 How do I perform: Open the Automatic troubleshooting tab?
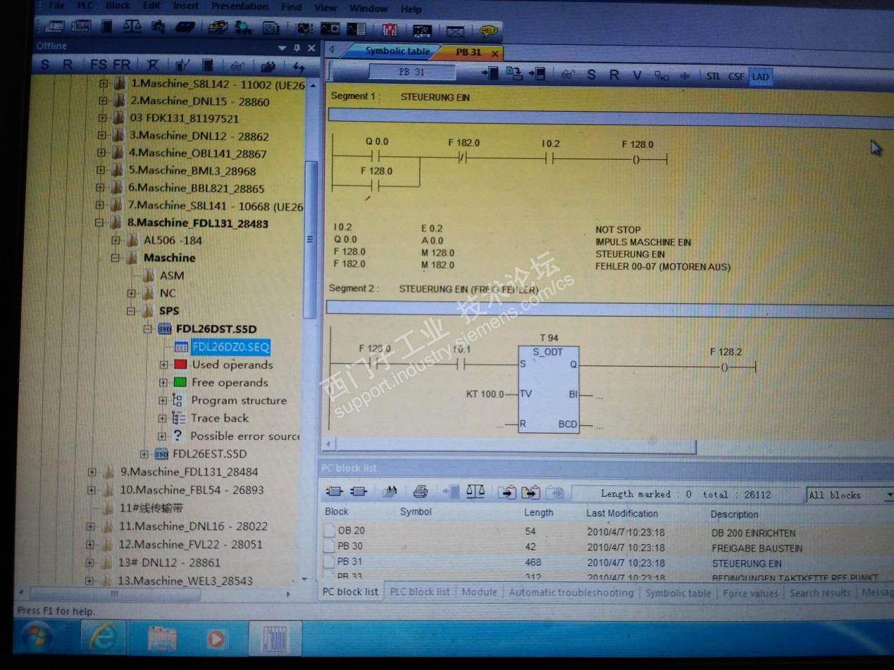coord(571,593)
